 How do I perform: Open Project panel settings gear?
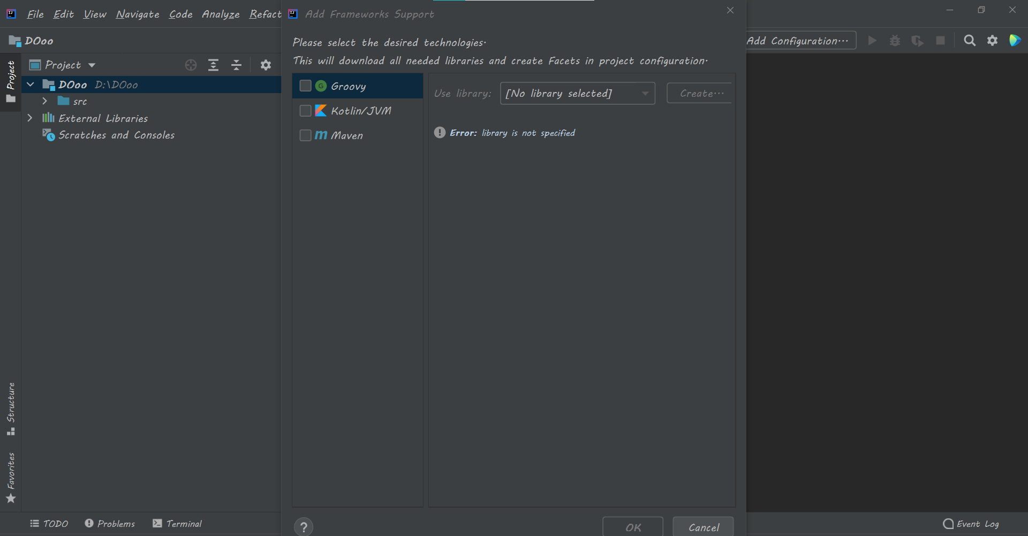pos(266,65)
